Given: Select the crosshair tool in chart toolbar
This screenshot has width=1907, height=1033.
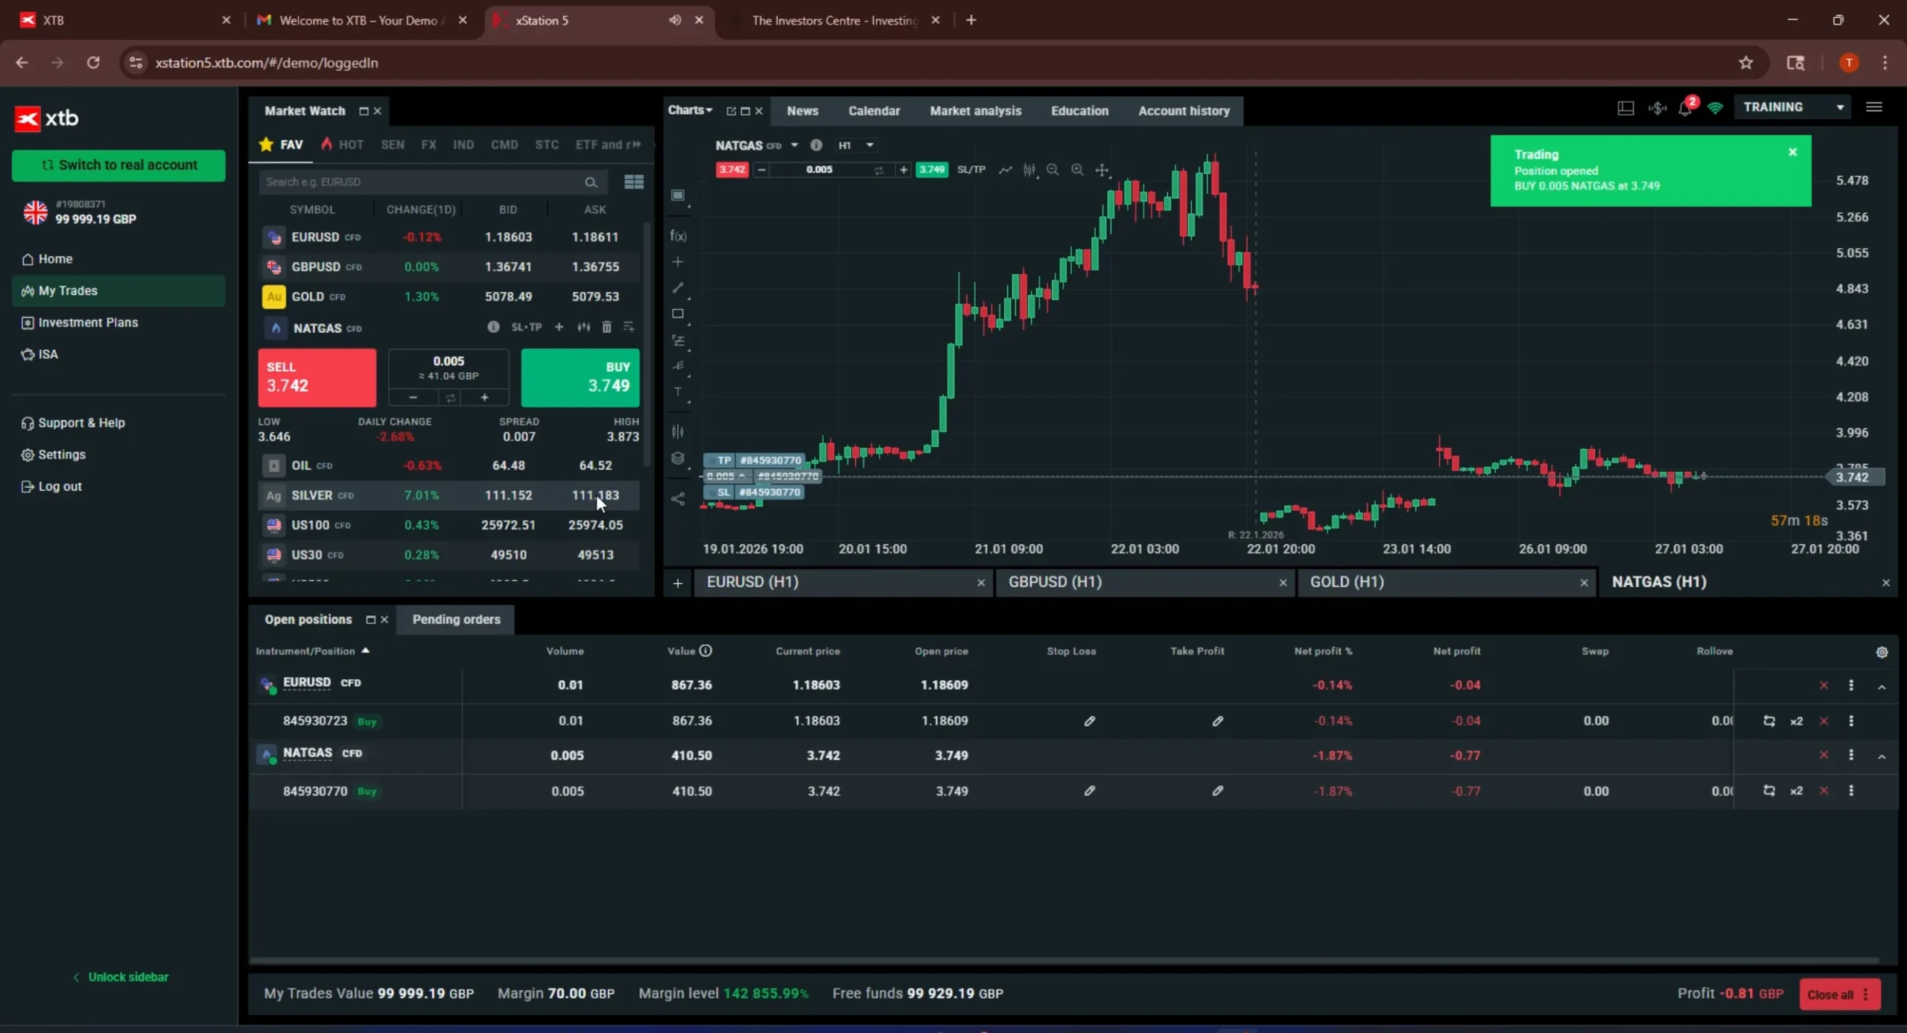Looking at the screenshot, I should (x=1102, y=170).
